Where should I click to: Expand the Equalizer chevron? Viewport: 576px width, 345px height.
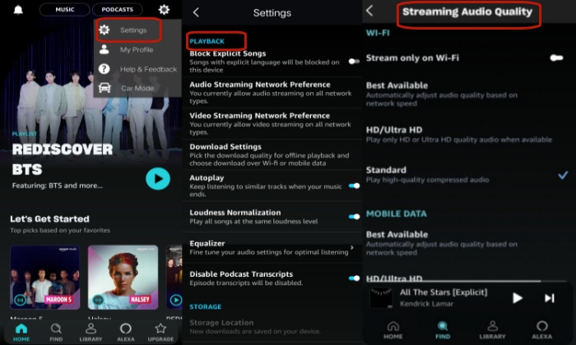(352, 247)
